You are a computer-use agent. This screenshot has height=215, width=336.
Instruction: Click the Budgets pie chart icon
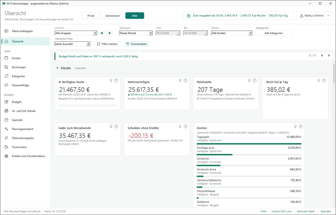point(7,102)
